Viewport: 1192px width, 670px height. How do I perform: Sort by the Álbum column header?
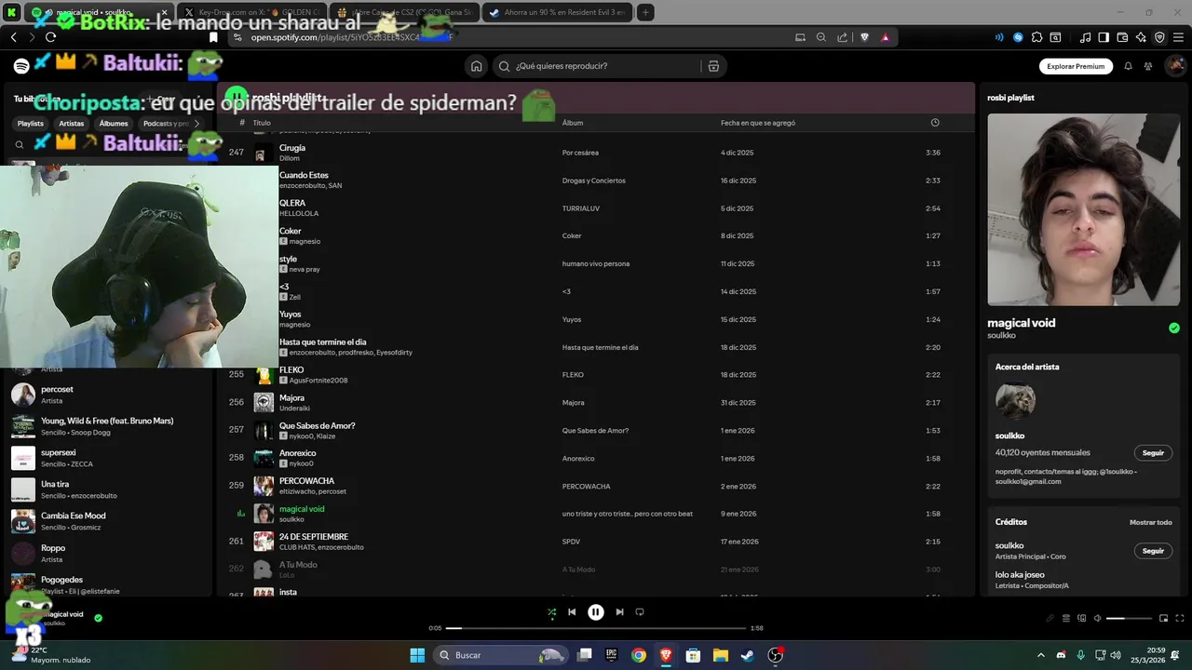pyautogui.click(x=573, y=123)
